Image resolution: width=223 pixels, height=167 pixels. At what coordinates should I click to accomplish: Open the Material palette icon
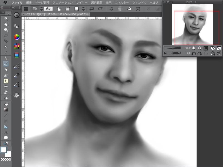[17, 26]
